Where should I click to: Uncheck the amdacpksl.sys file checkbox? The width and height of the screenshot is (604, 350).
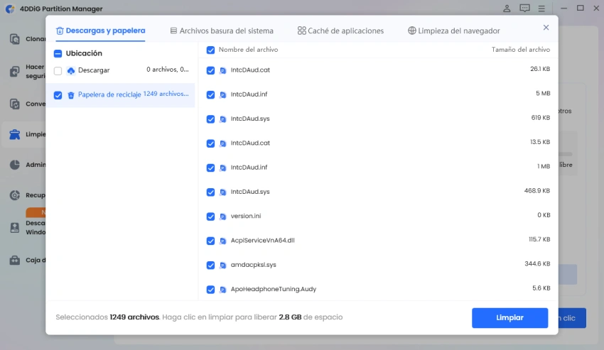click(x=210, y=265)
